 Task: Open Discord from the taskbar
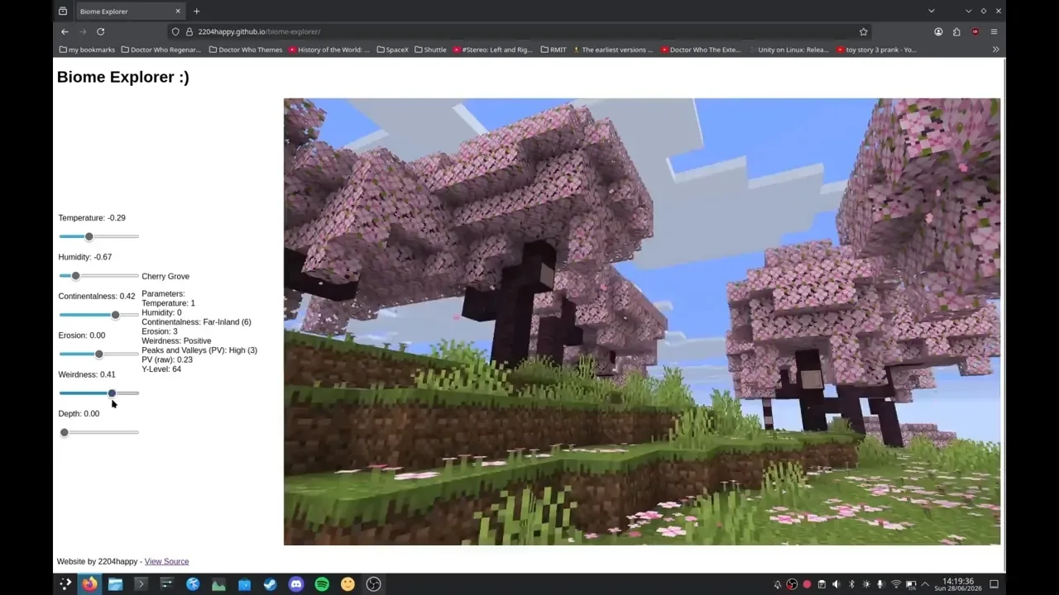click(296, 584)
